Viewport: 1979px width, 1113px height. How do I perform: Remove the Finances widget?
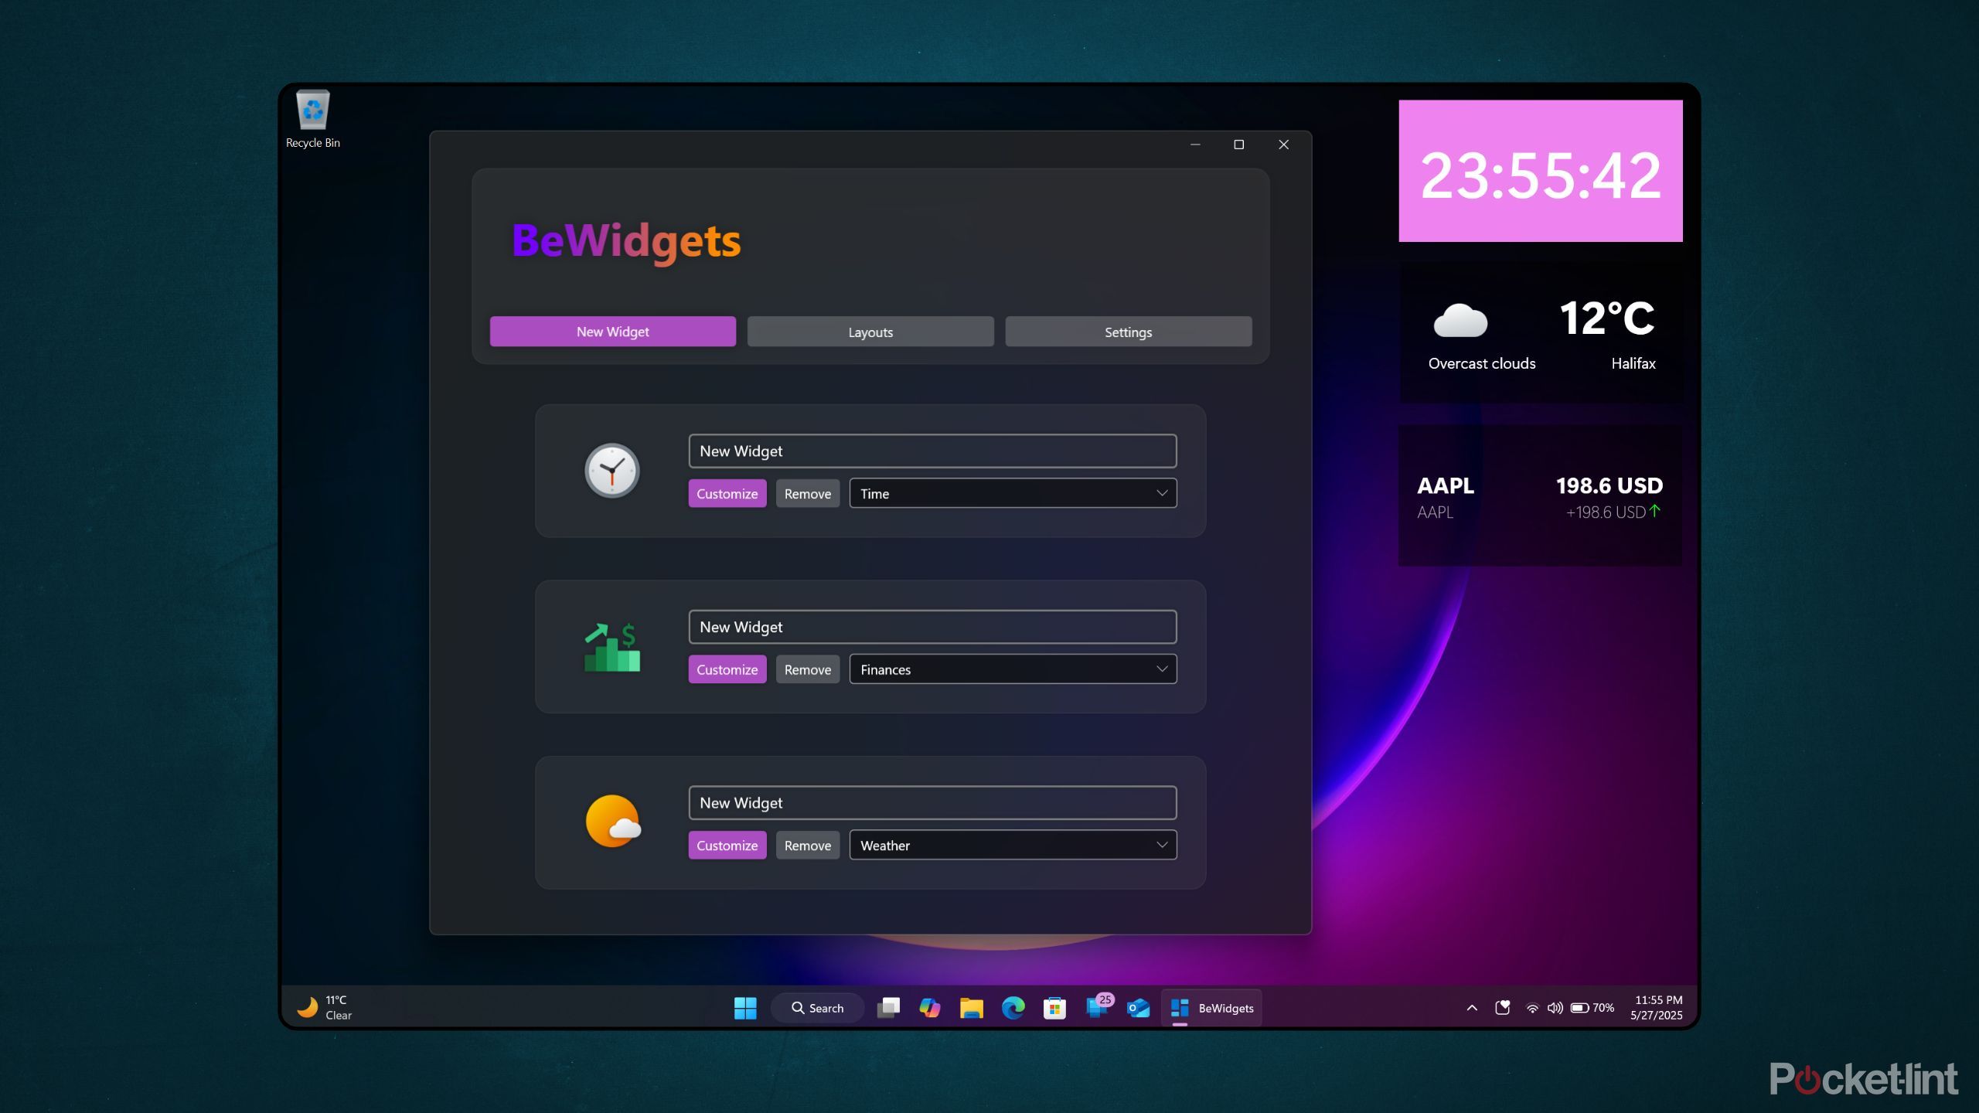pyautogui.click(x=807, y=669)
